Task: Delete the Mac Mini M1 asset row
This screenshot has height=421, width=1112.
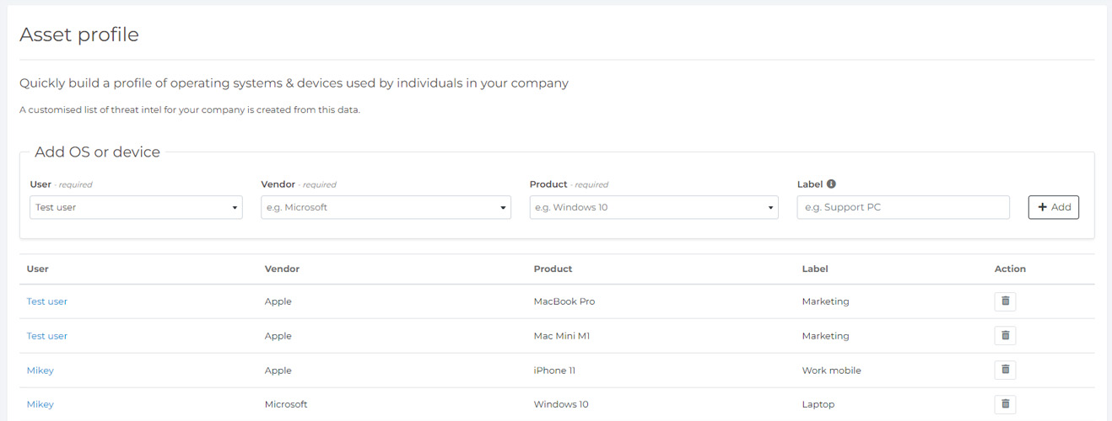Action: click(x=1005, y=336)
